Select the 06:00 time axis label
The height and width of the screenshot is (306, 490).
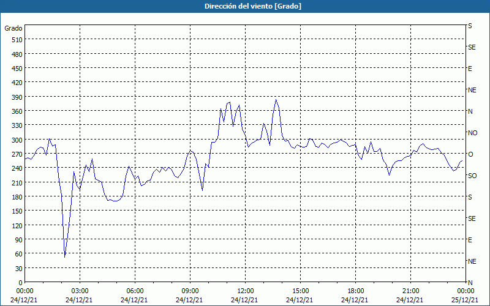[x=135, y=291]
